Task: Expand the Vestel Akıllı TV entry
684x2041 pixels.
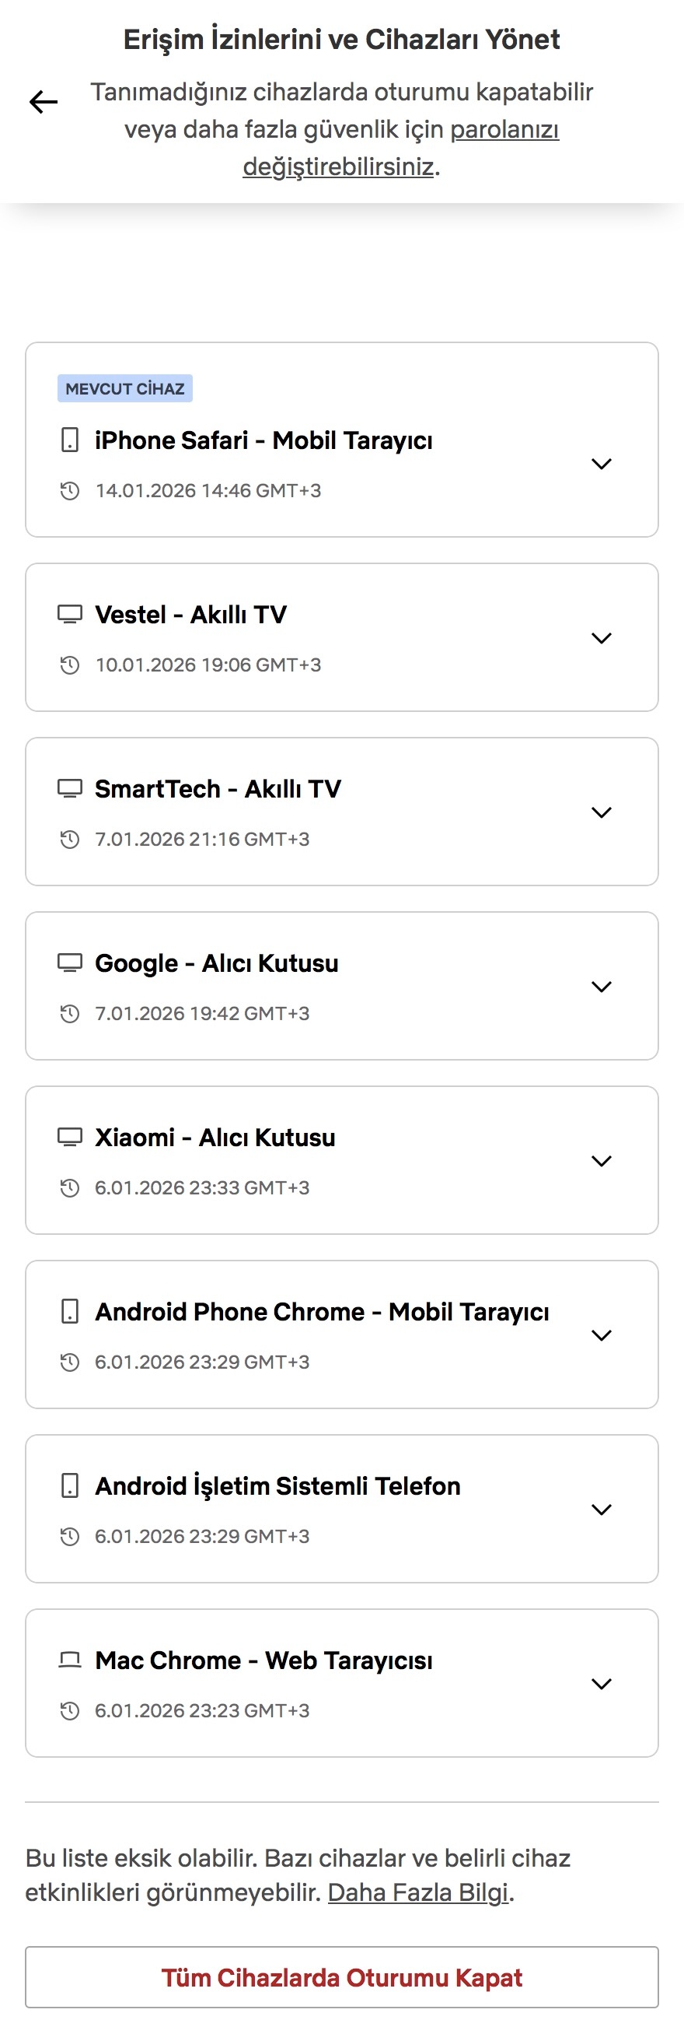Action: [602, 638]
